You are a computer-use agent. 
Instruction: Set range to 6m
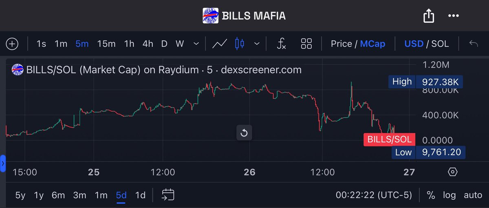pos(58,195)
